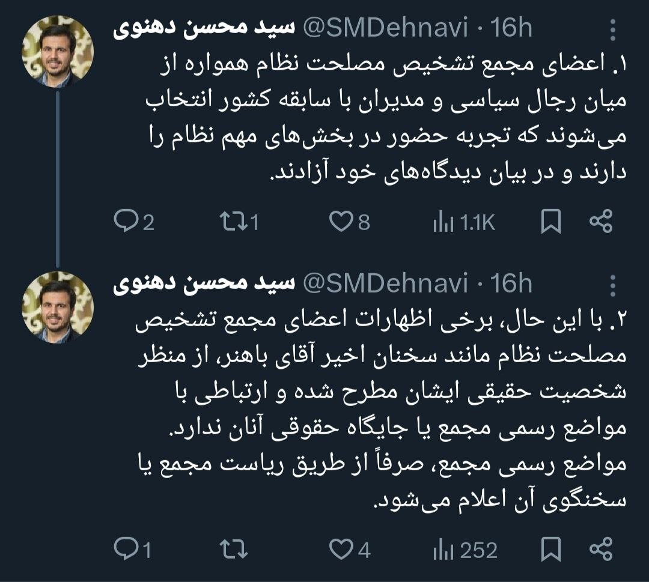The image size is (649, 582).
Task: Open the first tweet's profile avatar
Action: coord(58,52)
